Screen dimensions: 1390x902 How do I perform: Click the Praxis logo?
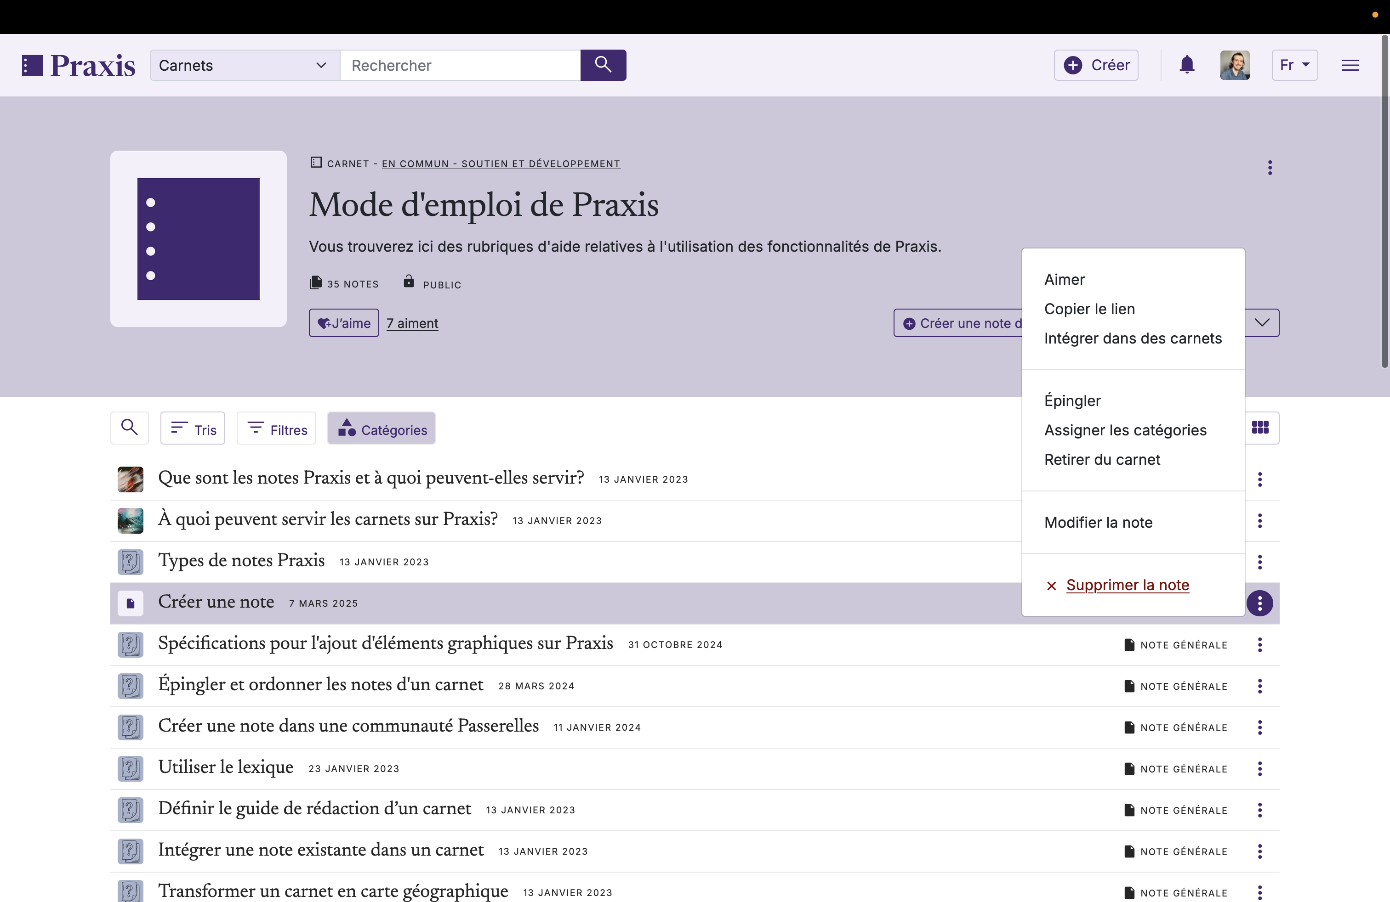pyautogui.click(x=79, y=65)
